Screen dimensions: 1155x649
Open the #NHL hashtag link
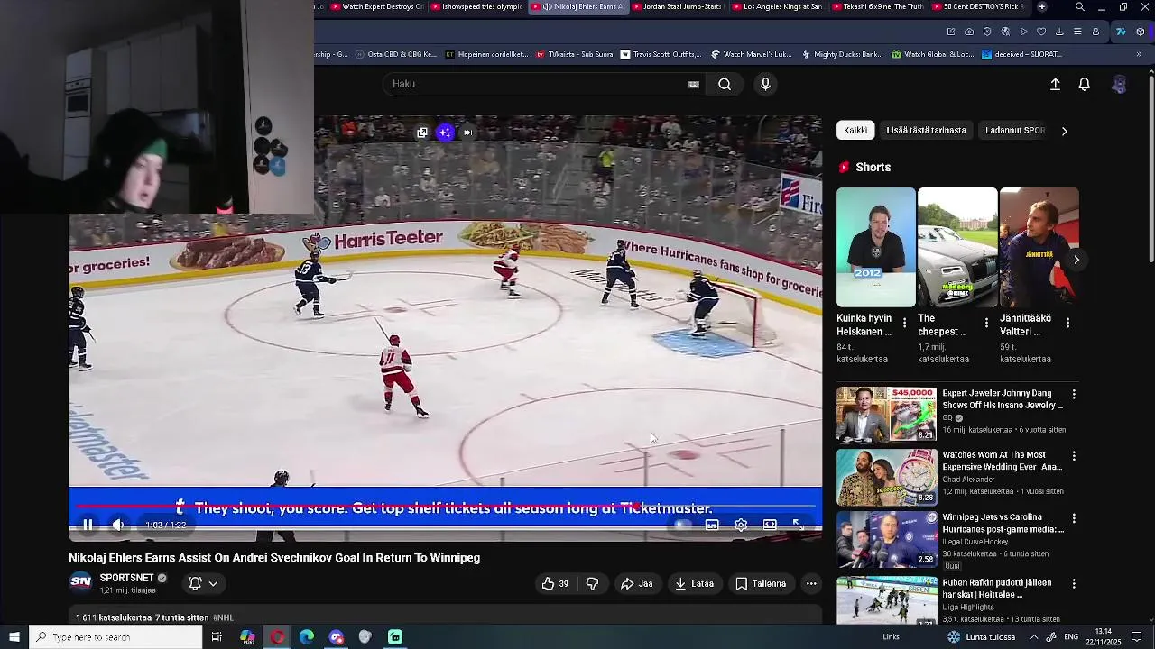pyautogui.click(x=223, y=617)
